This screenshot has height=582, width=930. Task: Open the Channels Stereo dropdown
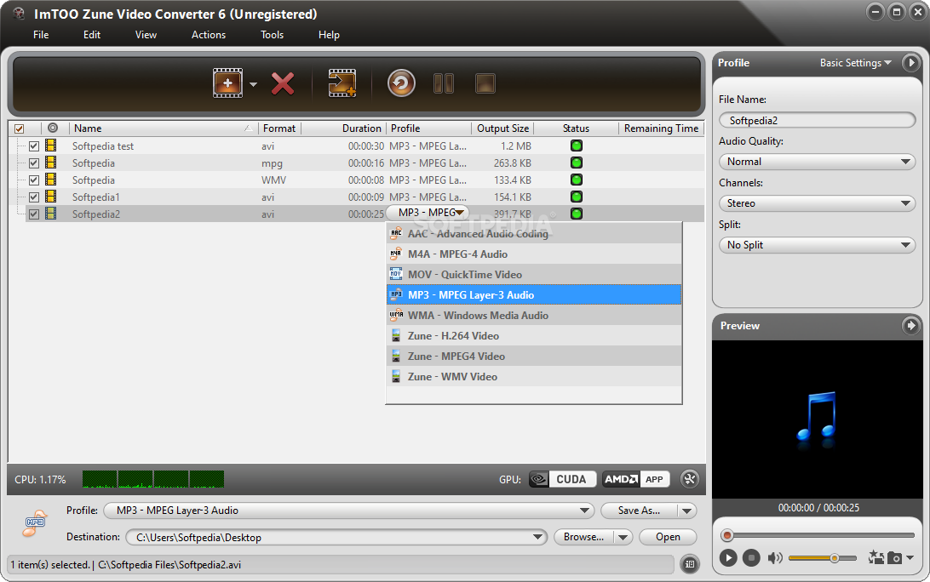[x=818, y=203]
